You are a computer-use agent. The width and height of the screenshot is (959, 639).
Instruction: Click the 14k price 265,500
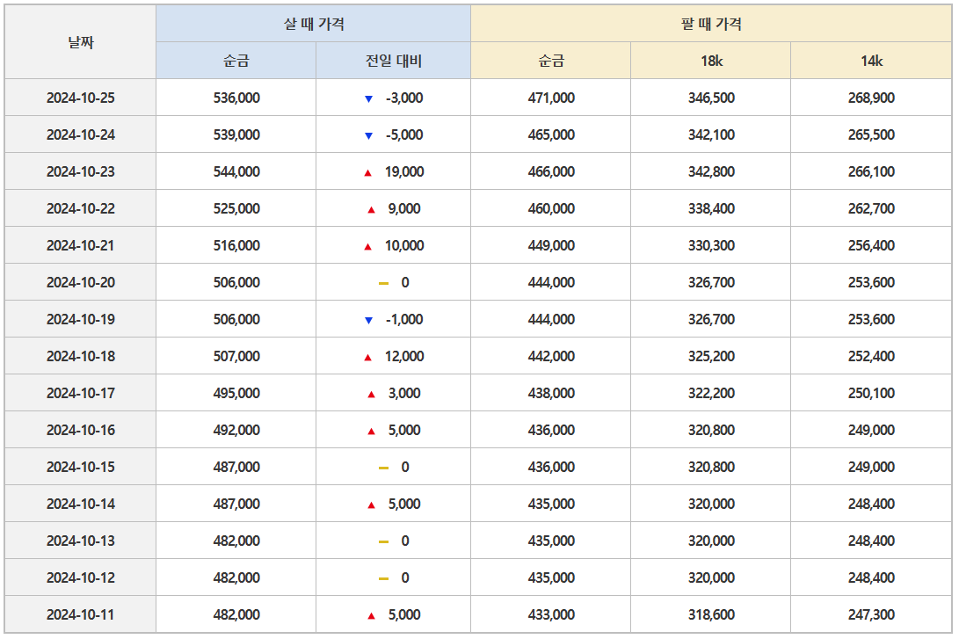tap(872, 134)
